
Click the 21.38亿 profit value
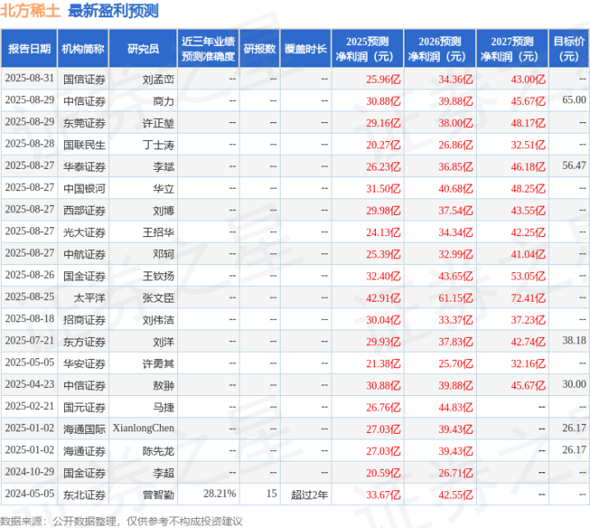pos(383,363)
